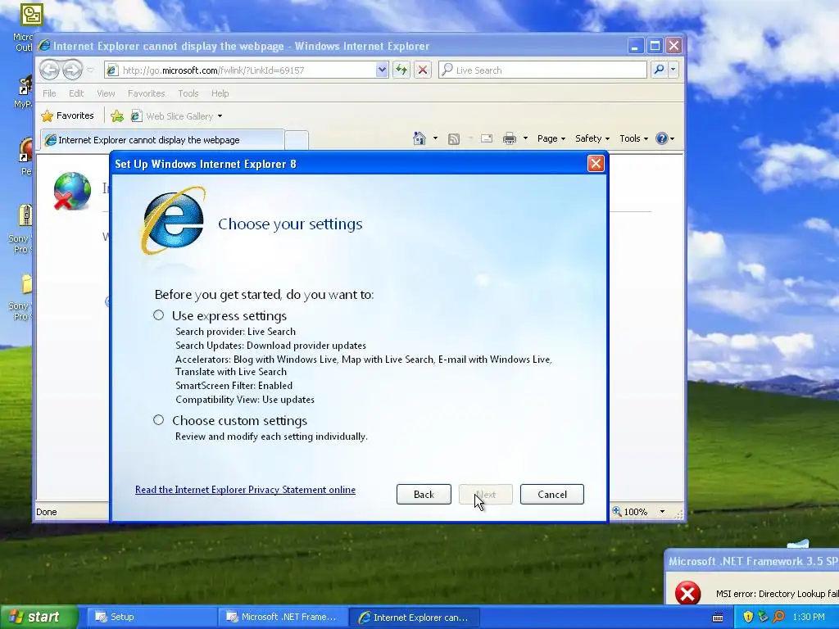Viewport: 839px width, 629px height.
Task: Open the View menu
Action: (x=106, y=93)
